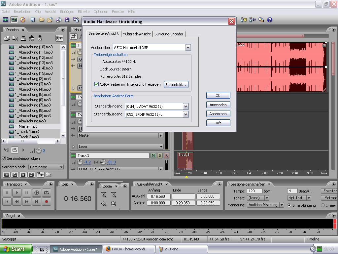The width and height of the screenshot is (338, 254).
Task: Open the Master output dropdown
Action: pos(120,135)
